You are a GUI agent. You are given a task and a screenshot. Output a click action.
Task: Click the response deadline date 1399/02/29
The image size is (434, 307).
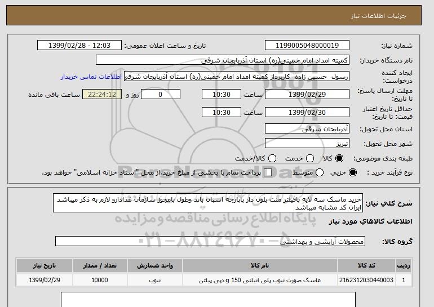307,94
